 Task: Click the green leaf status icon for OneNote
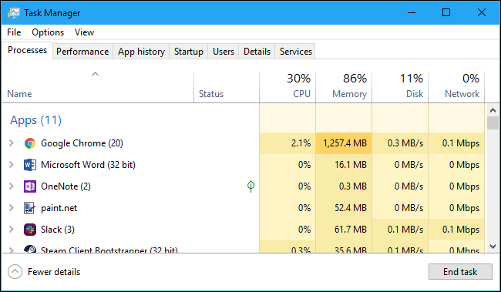250,186
